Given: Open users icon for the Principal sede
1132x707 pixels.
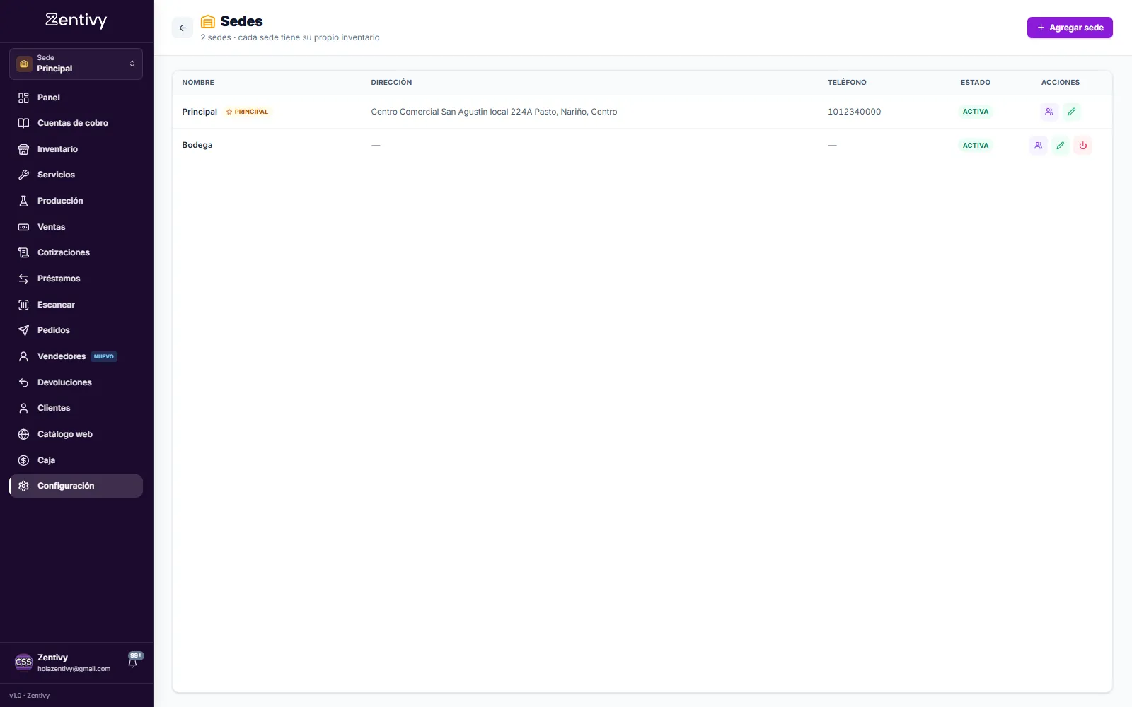Looking at the screenshot, I should (1049, 112).
